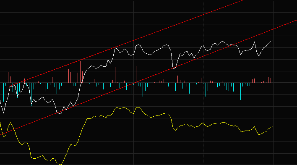Click the tallest red upward volume bar
This screenshot has width=297, height=165.
80,72
